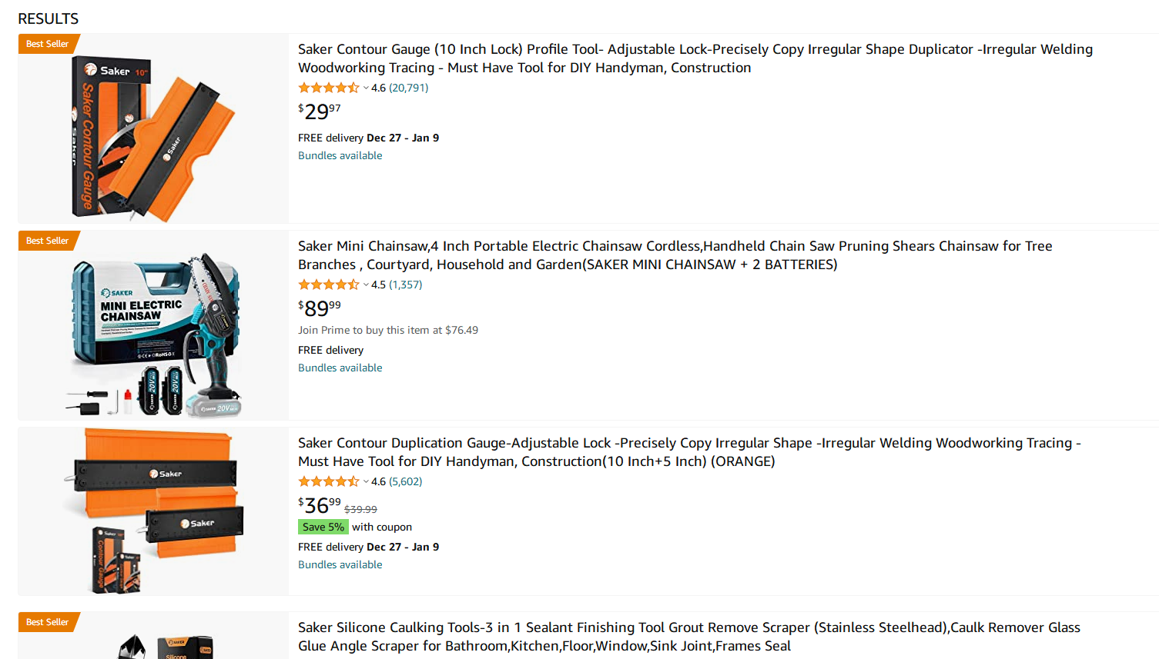The height and width of the screenshot is (659, 1159).
Task: Open the Saker Silicone Caulking Tools title
Action: tap(689, 637)
